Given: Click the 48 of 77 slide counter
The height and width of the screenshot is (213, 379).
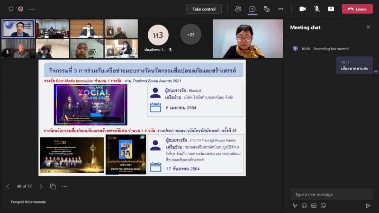Looking at the screenshot, I should coord(24,186).
